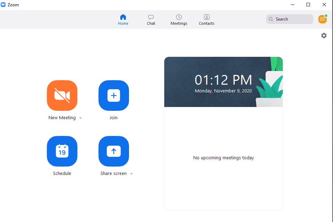Click the No upcoming meetings today text

(x=224, y=158)
